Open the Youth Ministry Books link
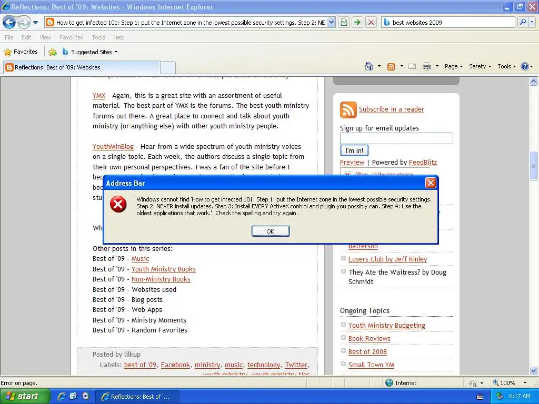 [x=163, y=269]
